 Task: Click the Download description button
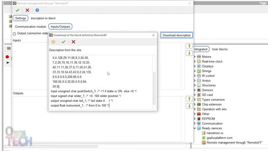coord(177,35)
